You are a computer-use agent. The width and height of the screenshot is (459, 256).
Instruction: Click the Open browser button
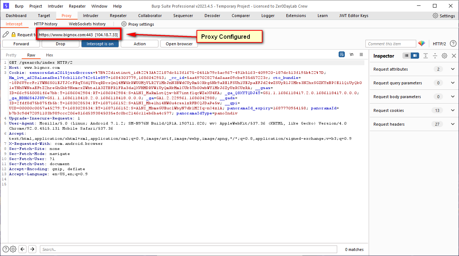(x=179, y=44)
